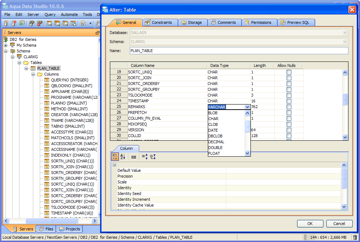
Task: Click the PLAN_TABLE table icon in tree
Action: point(33,68)
